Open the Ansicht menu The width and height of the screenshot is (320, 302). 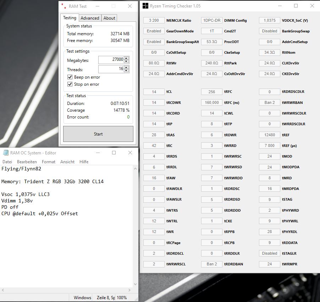coord(67,162)
